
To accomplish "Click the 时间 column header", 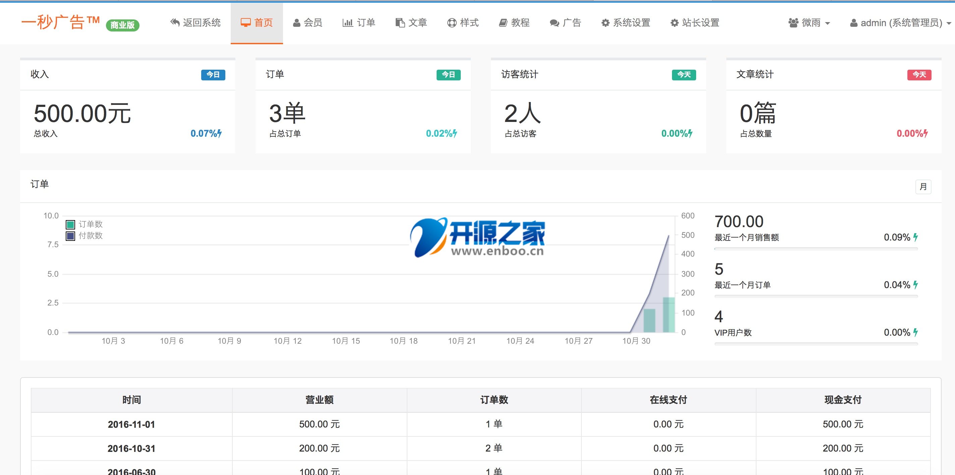I will pyautogui.click(x=131, y=400).
